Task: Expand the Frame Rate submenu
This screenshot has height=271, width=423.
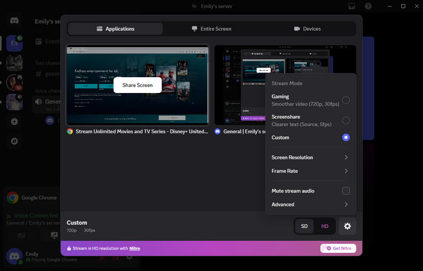Action: click(310, 171)
